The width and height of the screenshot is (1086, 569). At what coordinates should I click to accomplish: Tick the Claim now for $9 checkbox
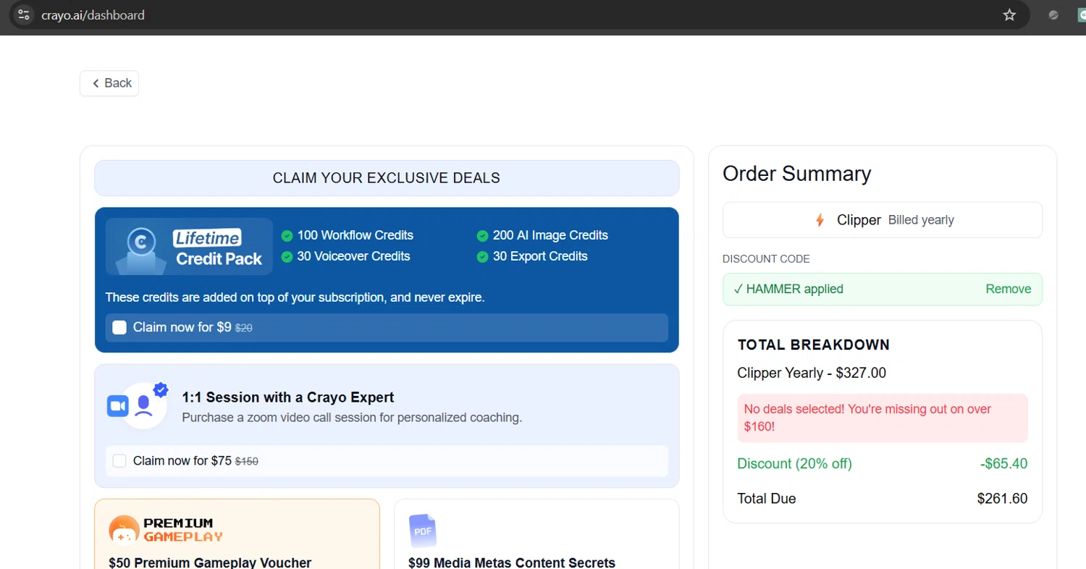pyautogui.click(x=119, y=327)
